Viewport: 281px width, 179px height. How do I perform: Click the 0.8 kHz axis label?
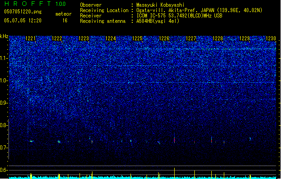coord(4,125)
